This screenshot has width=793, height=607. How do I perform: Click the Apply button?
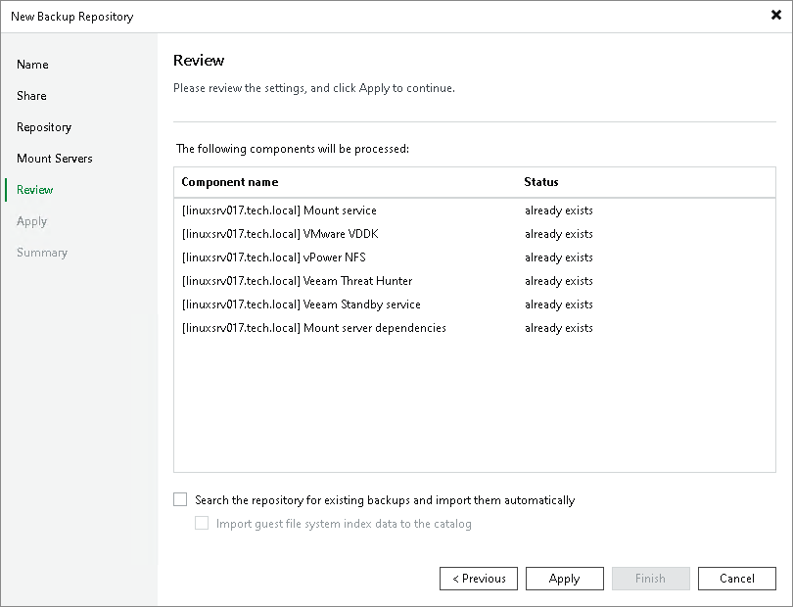click(x=565, y=579)
